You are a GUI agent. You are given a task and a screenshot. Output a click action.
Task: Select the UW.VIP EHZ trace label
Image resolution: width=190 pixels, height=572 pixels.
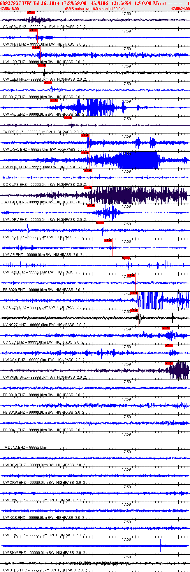click(43, 255)
